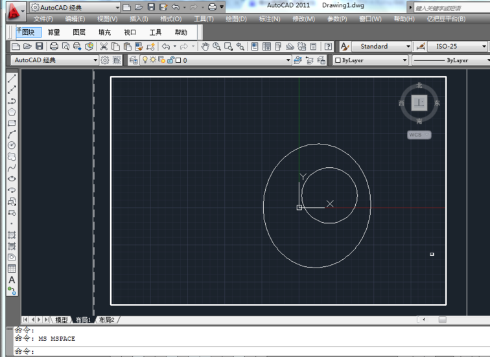Switch to the 布局2 tab
Screen dimensions: 490x357
click(107, 319)
